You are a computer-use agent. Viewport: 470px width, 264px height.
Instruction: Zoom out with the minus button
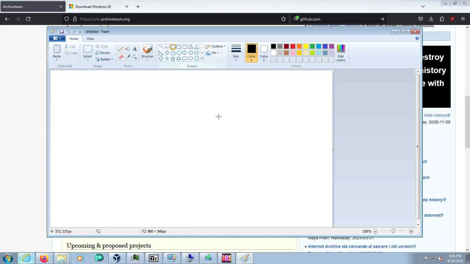(x=375, y=231)
